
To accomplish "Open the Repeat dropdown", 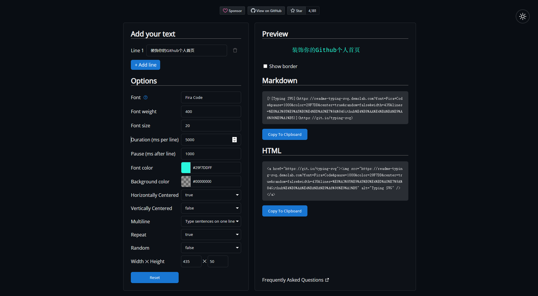I will (211, 235).
